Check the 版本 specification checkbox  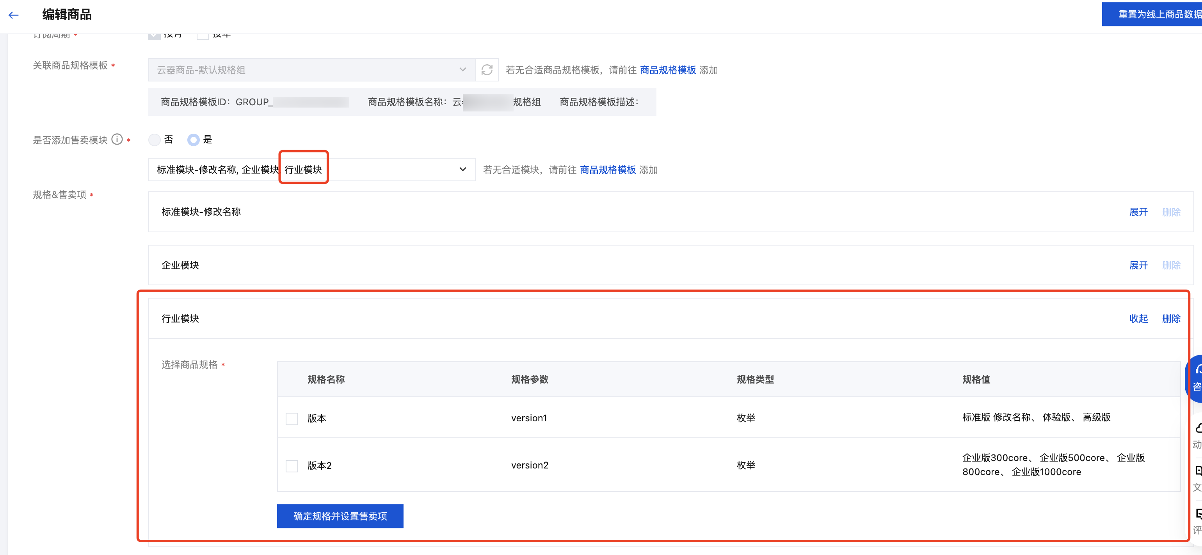point(292,419)
